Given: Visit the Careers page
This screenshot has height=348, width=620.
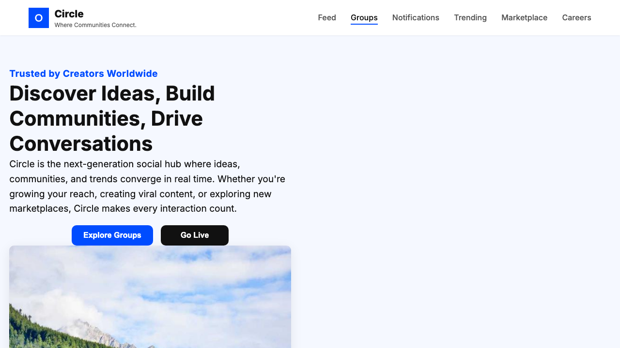Looking at the screenshot, I should point(576,18).
